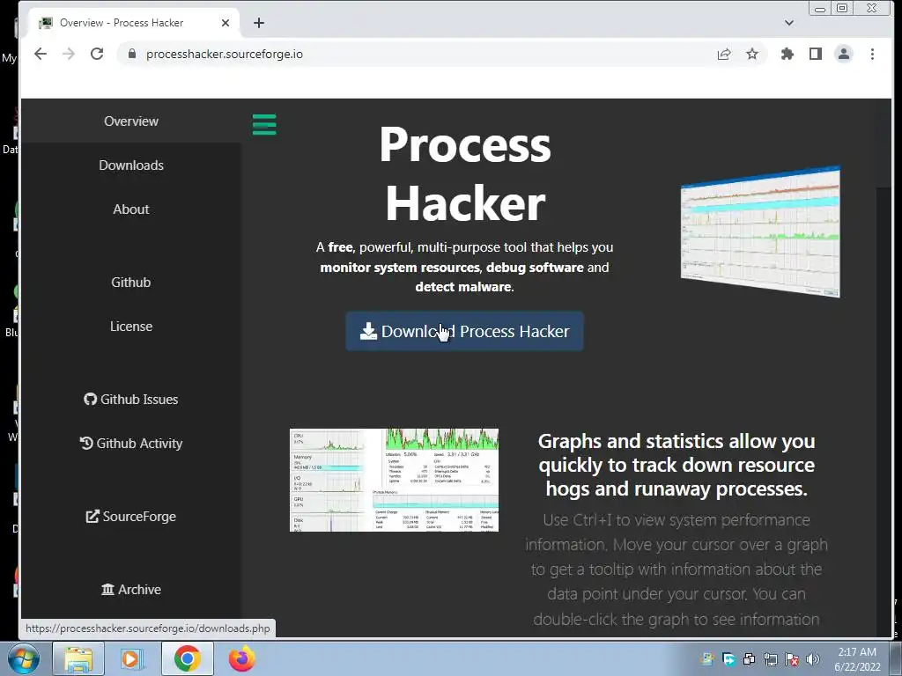The width and height of the screenshot is (902, 676).
Task: Open media player taskbar icon
Action: (x=132, y=658)
